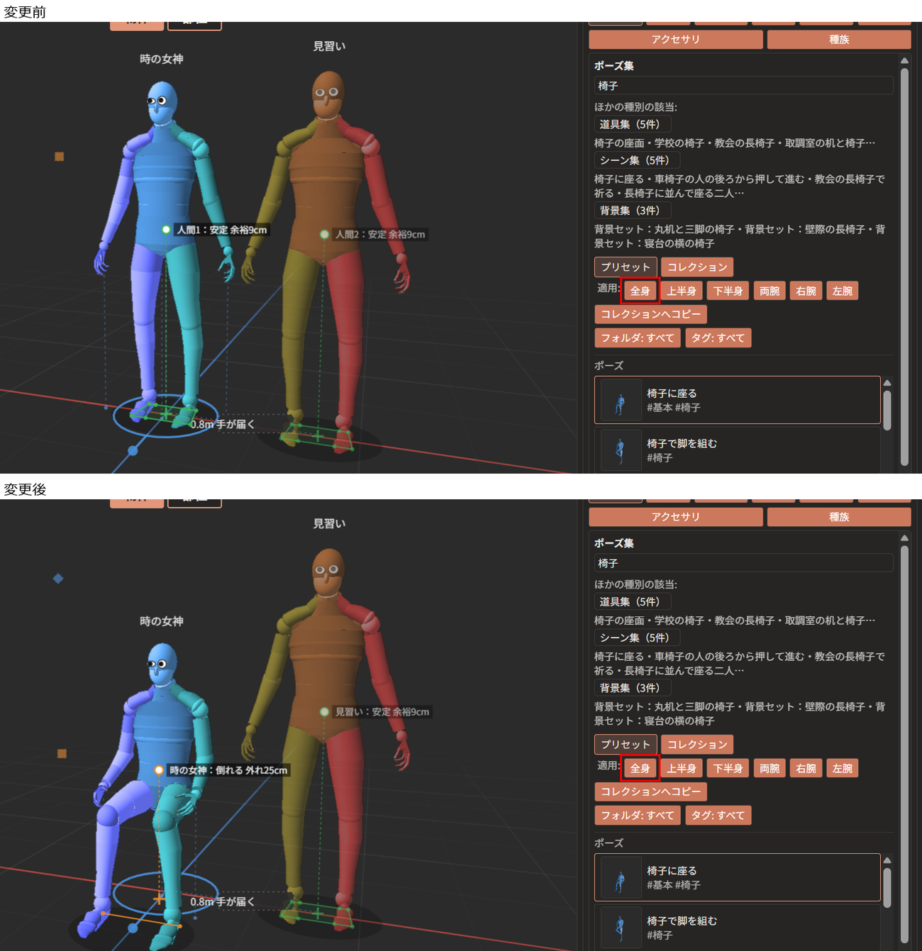Click orange square handle in 変更前 viewport

click(x=60, y=157)
